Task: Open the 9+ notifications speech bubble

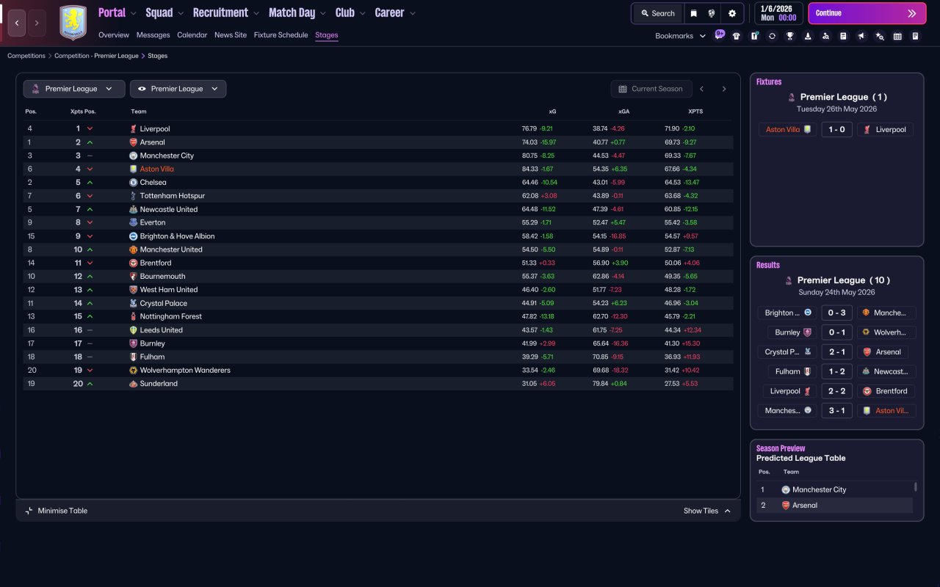Action: (720, 34)
